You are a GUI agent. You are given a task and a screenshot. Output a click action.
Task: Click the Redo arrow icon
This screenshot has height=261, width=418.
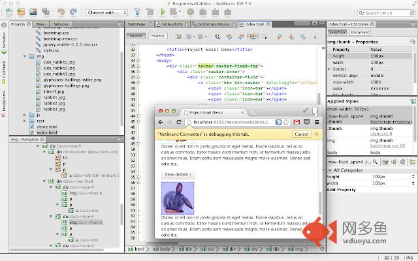(x=73, y=12)
